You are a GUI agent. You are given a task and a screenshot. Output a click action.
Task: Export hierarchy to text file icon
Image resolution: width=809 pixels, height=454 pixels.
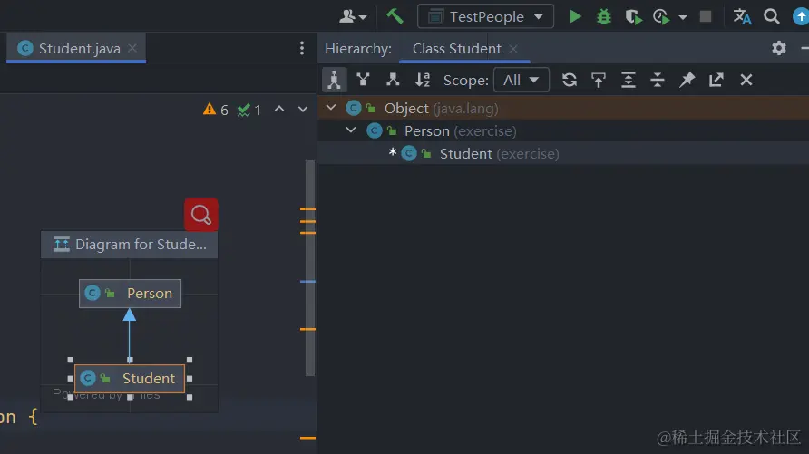[x=716, y=80]
